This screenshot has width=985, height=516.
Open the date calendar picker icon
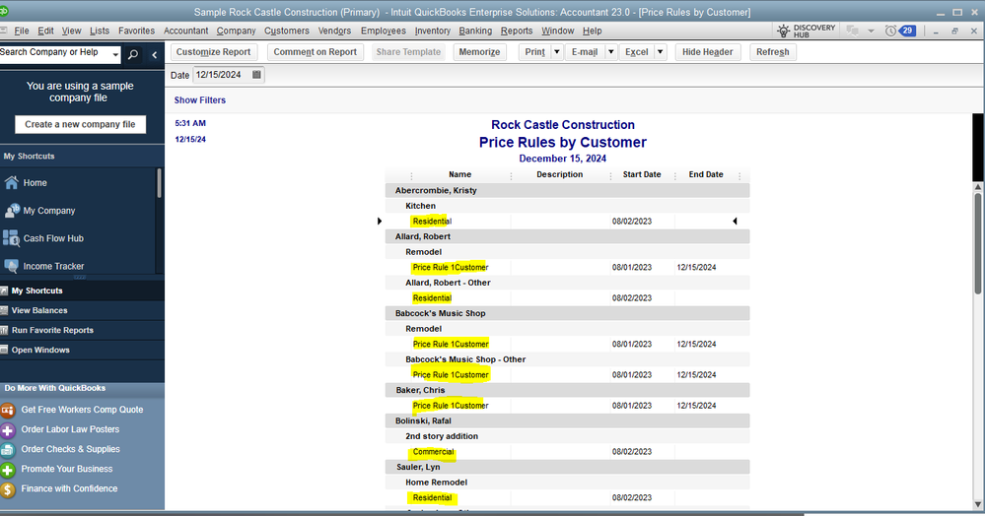(x=256, y=75)
